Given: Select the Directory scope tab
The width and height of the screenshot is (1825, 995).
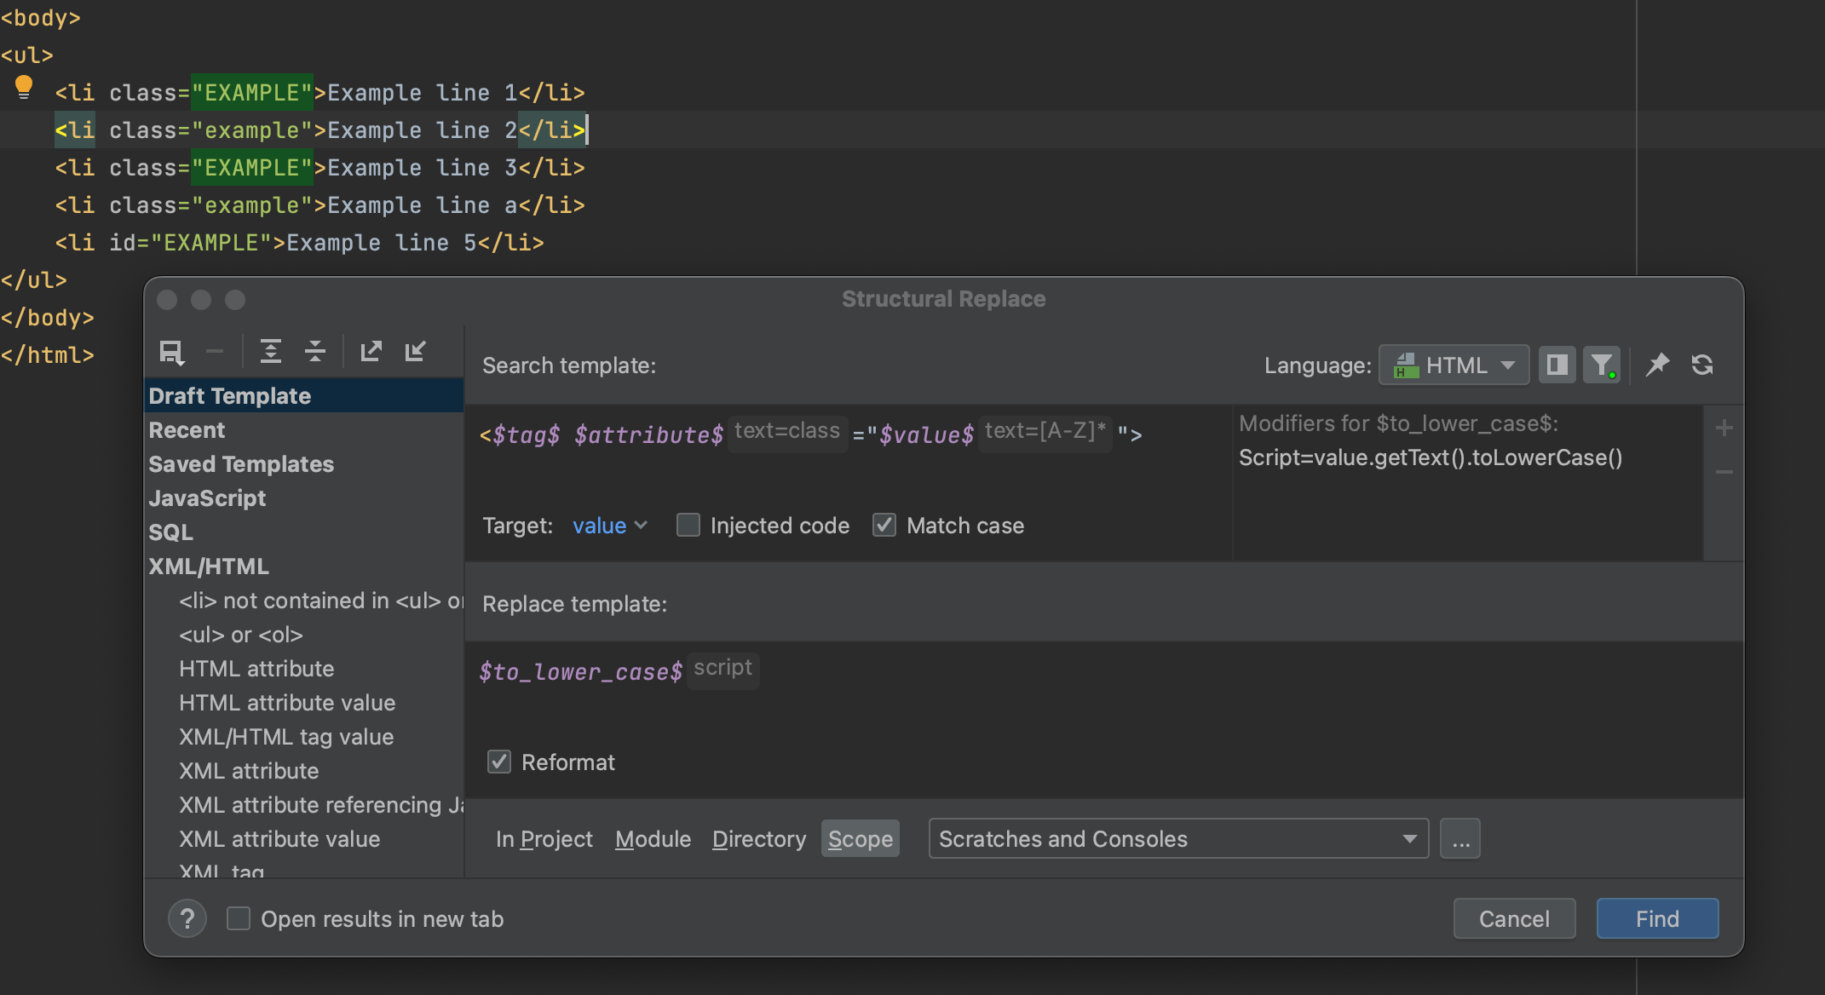Looking at the screenshot, I should pos(759,839).
